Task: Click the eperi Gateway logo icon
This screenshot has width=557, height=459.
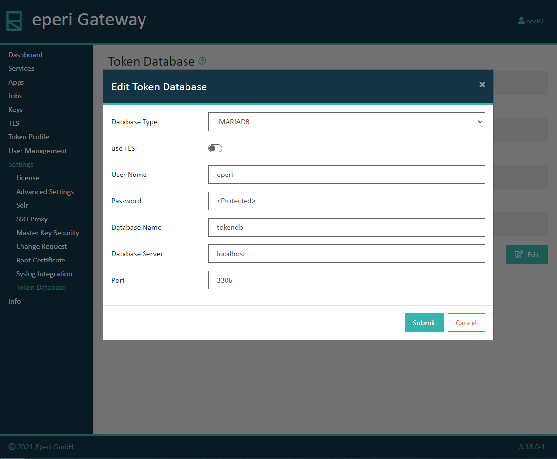Action: click(x=14, y=21)
